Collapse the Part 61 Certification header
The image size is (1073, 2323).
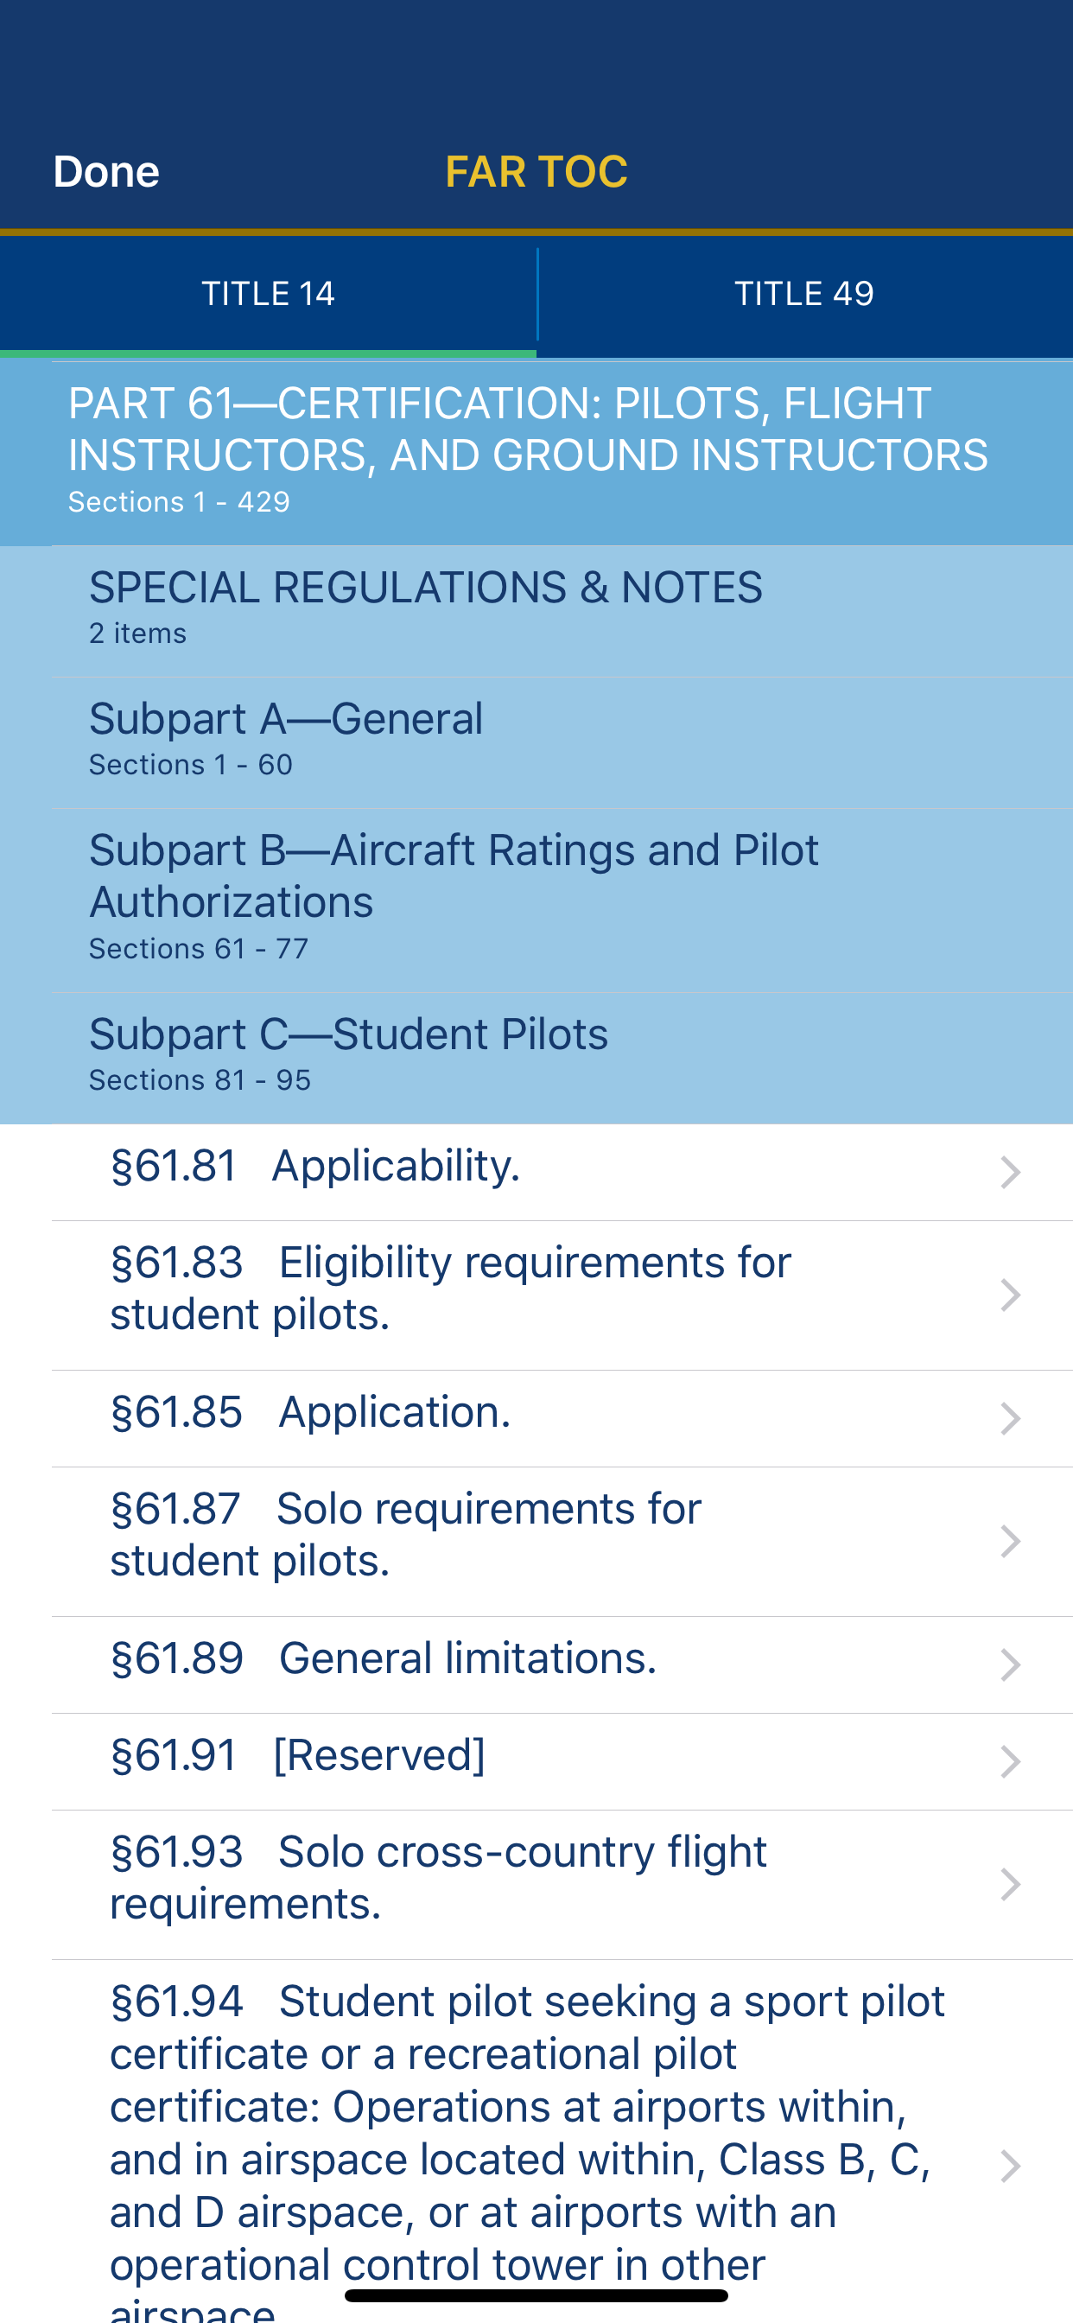pos(536,451)
